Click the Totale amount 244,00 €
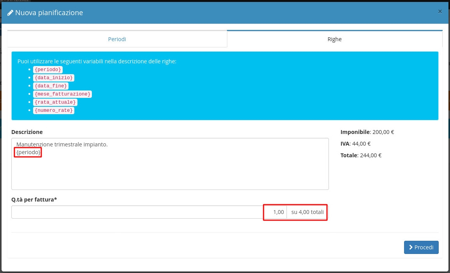 tap(370, 155)
